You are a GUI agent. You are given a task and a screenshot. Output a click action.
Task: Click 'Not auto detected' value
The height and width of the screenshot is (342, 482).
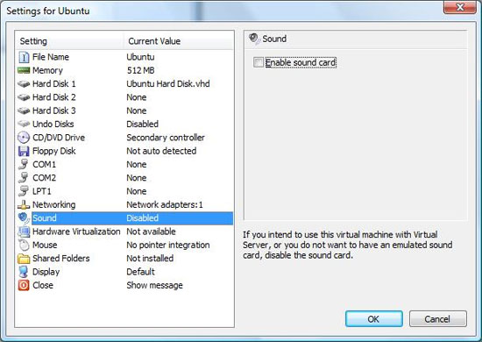point(162,151)
